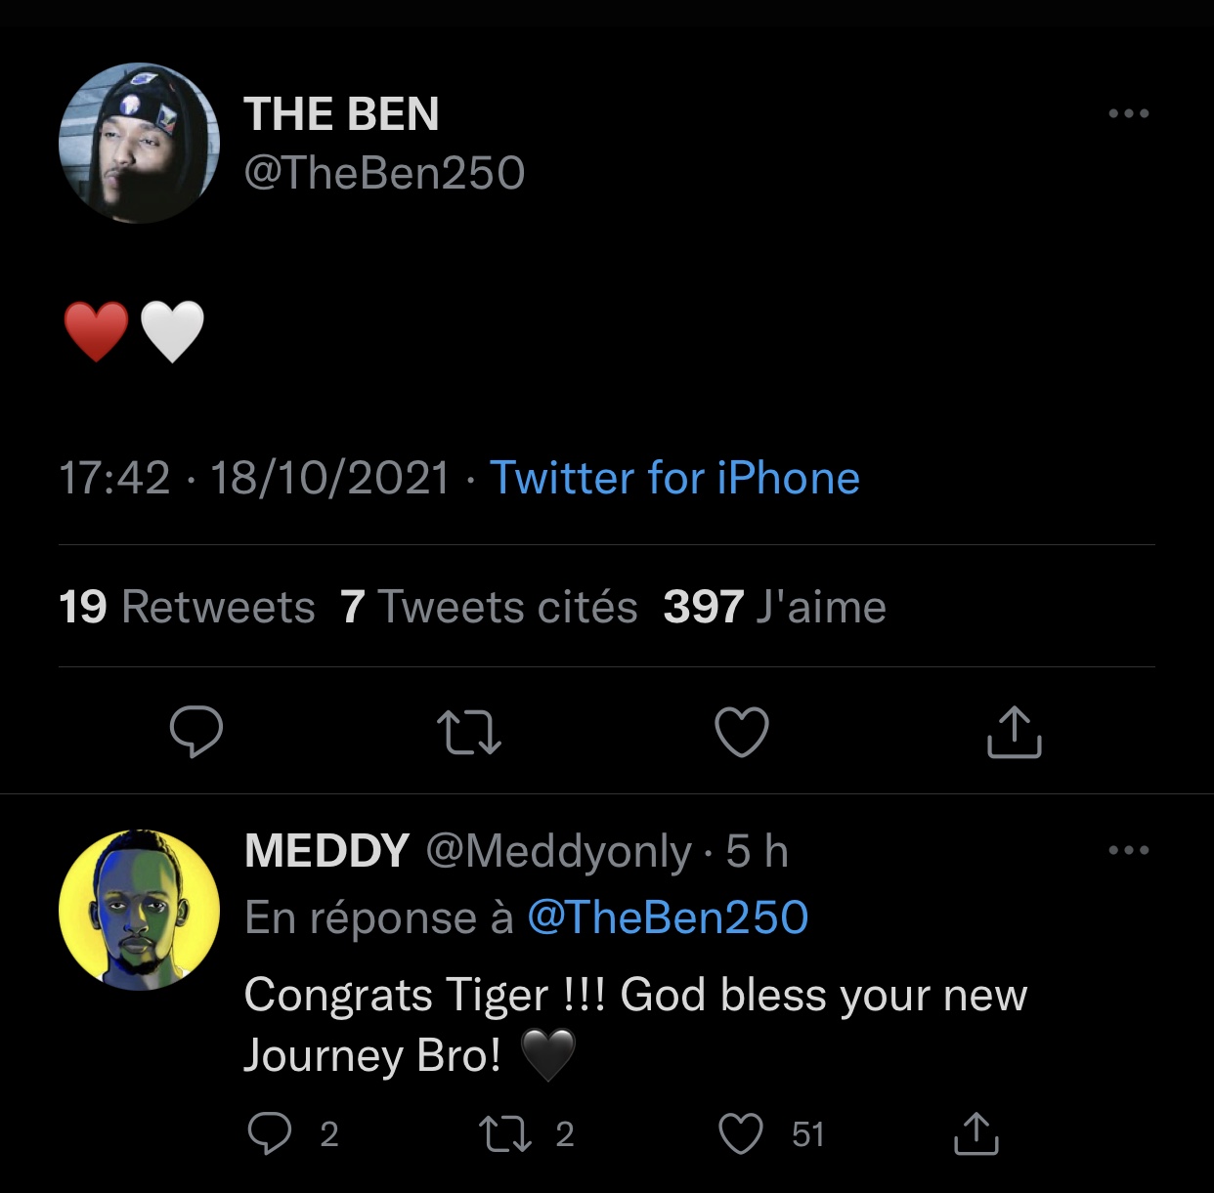View the 7 Tweets cités list

click(x=489, y=607)
